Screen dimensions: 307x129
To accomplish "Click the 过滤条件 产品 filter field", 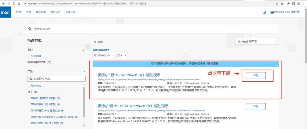I will (56, 79).
